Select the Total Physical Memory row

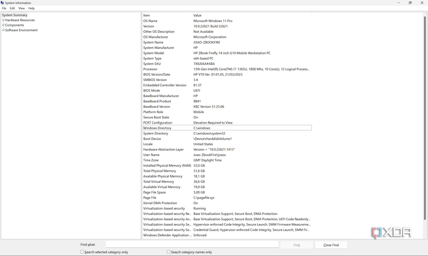click(227, 171)
